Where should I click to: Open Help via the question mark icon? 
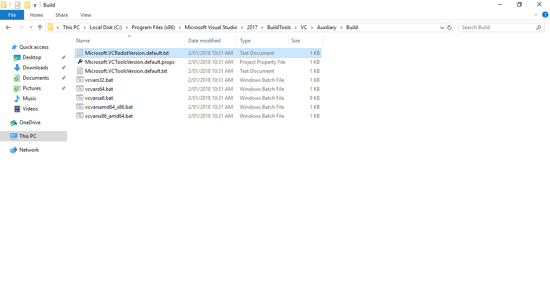[545, 14]
